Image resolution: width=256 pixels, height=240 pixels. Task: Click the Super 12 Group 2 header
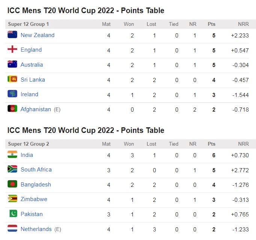29,144
